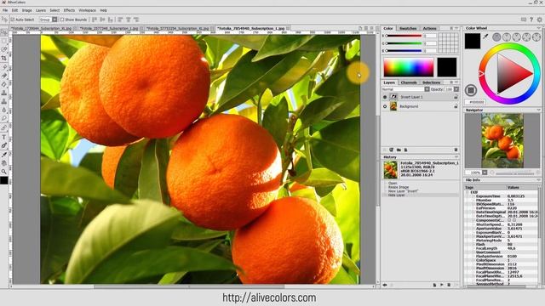Switch to the Swatches tab
This screenshot has height=306, width=545.
(x=408, y=28)
